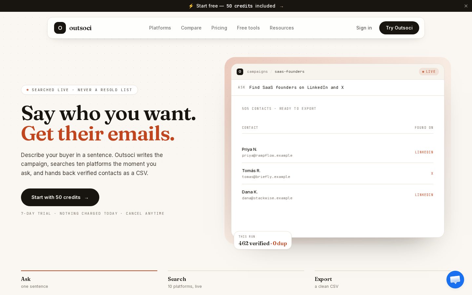Click the LINKEDIN tag in Dana's row
The image size is (472, 295).
pos(424,195)
